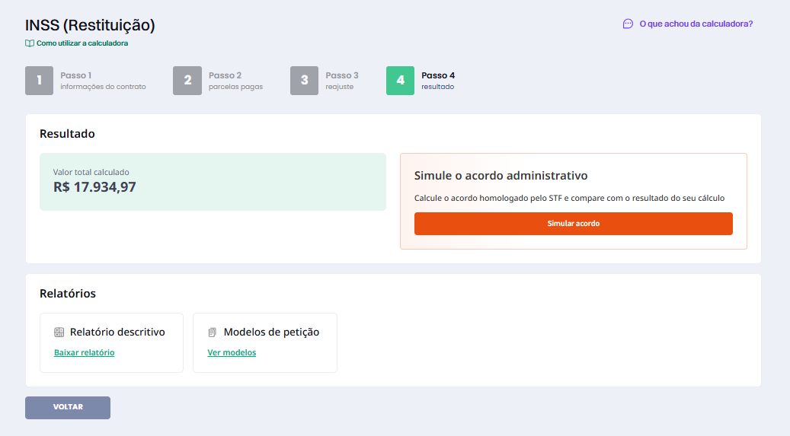Select Passo 4 resultado step label
The width and height of the screenshot is (790, 436).
pos(438,81)
